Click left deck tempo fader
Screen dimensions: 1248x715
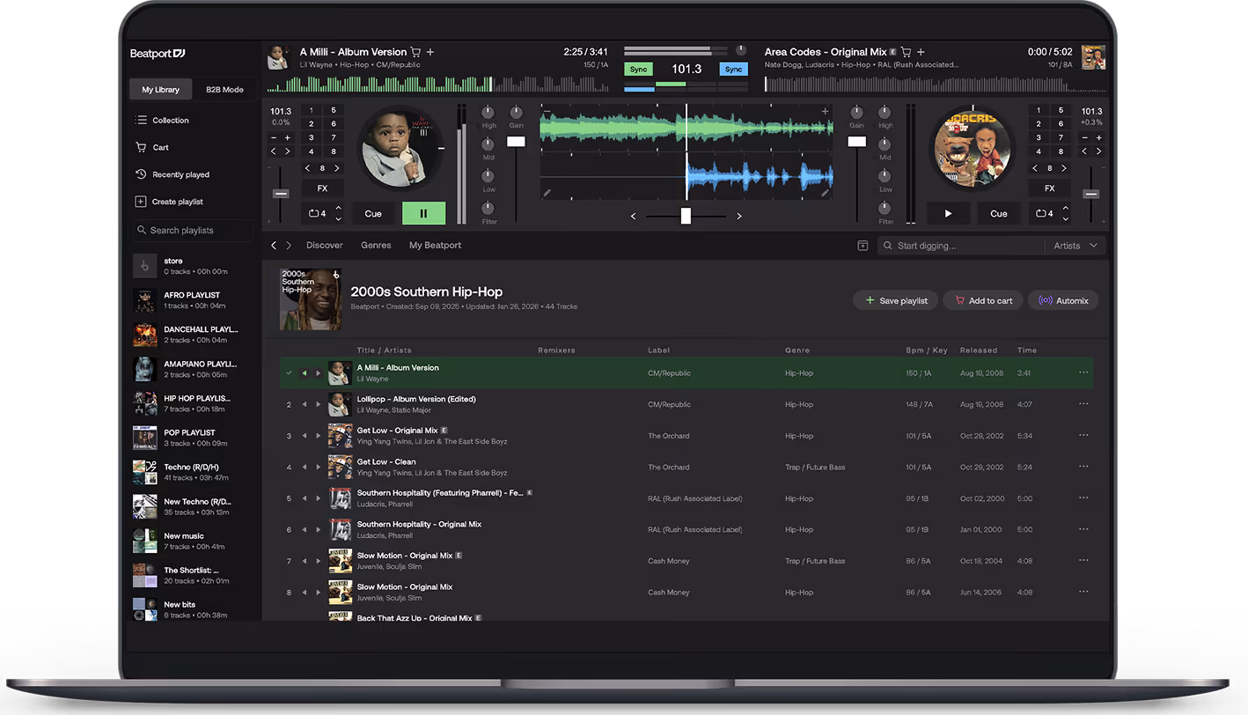tap(281, 193)
